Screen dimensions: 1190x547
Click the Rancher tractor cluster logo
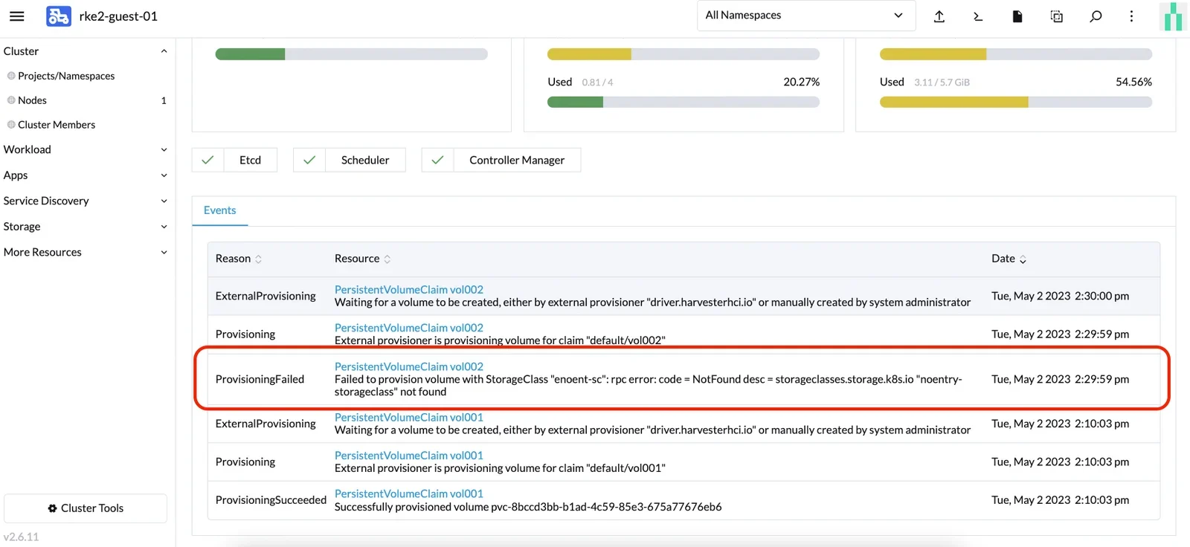pos(59,16)
